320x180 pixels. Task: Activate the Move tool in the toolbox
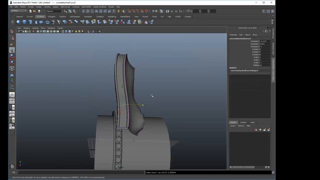pyautogui.click(x=12, y=50)
